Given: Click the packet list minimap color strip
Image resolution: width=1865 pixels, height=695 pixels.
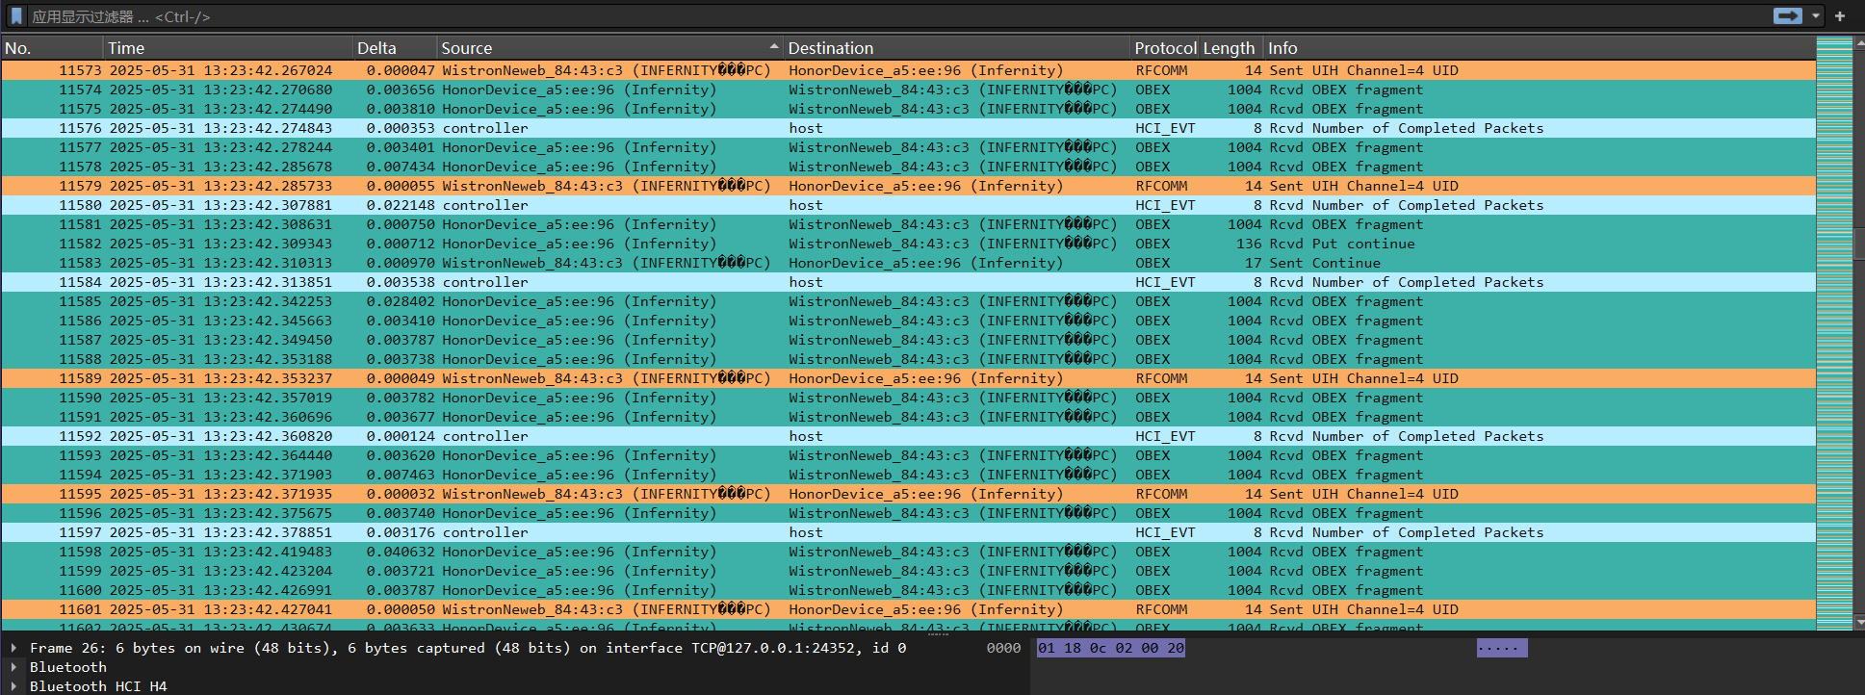Looking at the screenshot, I should pos(1833,289).
